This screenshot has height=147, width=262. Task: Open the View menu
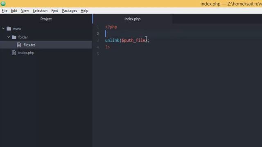(x=25, y=11)
